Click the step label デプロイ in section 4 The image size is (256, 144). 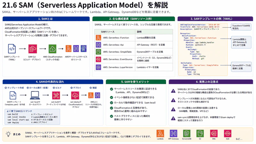coord(76,88)
